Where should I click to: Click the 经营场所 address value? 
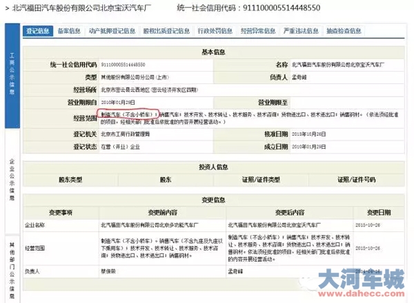pos(150,90)
